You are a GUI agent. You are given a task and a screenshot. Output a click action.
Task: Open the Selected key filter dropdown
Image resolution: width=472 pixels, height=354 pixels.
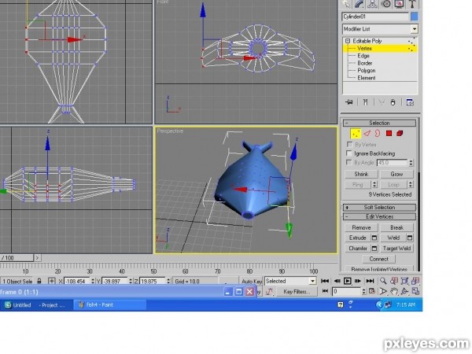312,281
